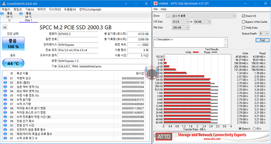Click the Description box scroll up arrow
The width and height of the screenshot is (271, 144).
coord(225,40)
